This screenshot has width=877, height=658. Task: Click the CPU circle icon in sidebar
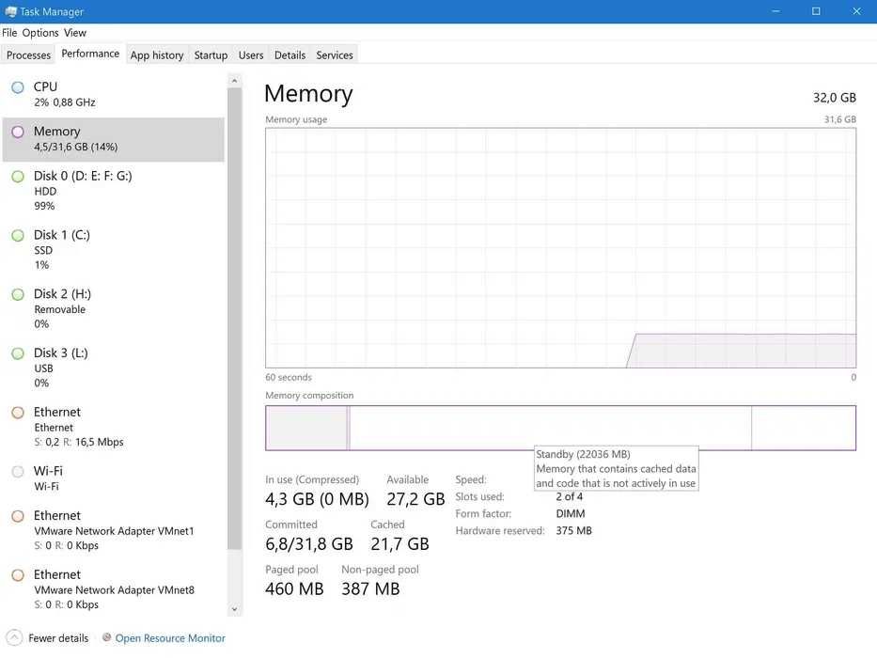[18, 87]
